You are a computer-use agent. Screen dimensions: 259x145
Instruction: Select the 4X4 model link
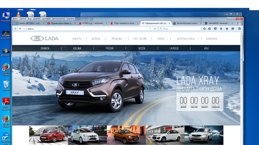point(206,48)
